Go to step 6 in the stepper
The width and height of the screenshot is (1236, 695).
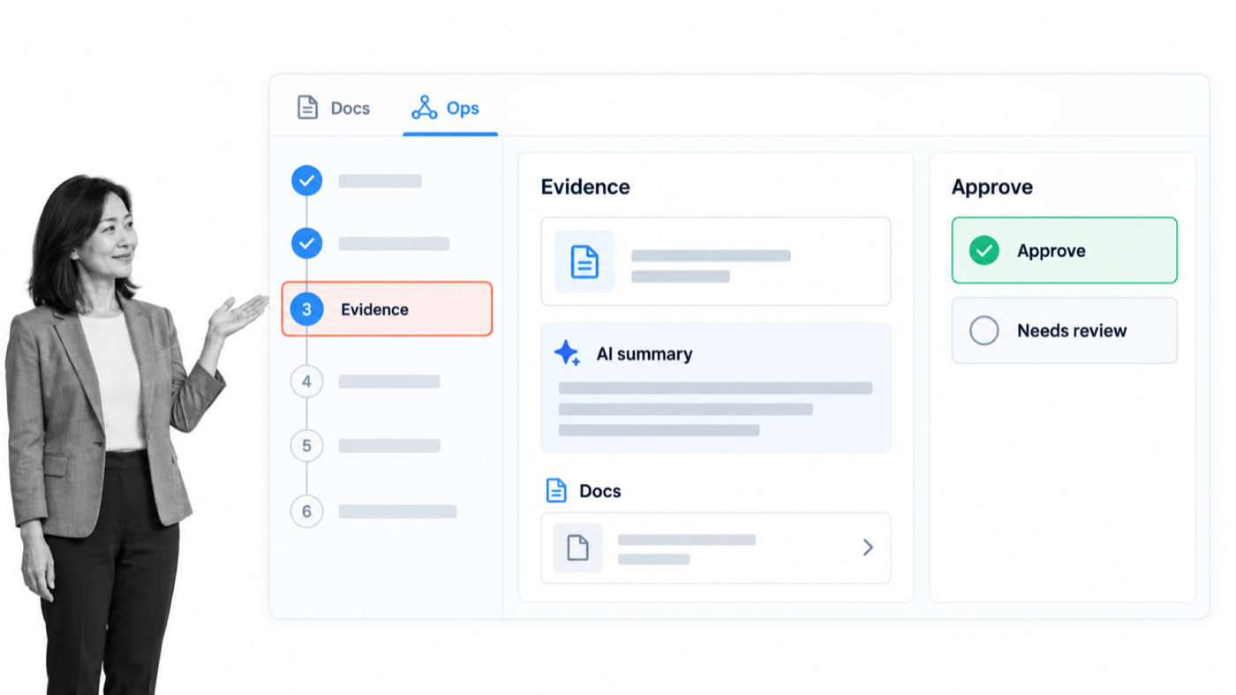click(307, 511)
